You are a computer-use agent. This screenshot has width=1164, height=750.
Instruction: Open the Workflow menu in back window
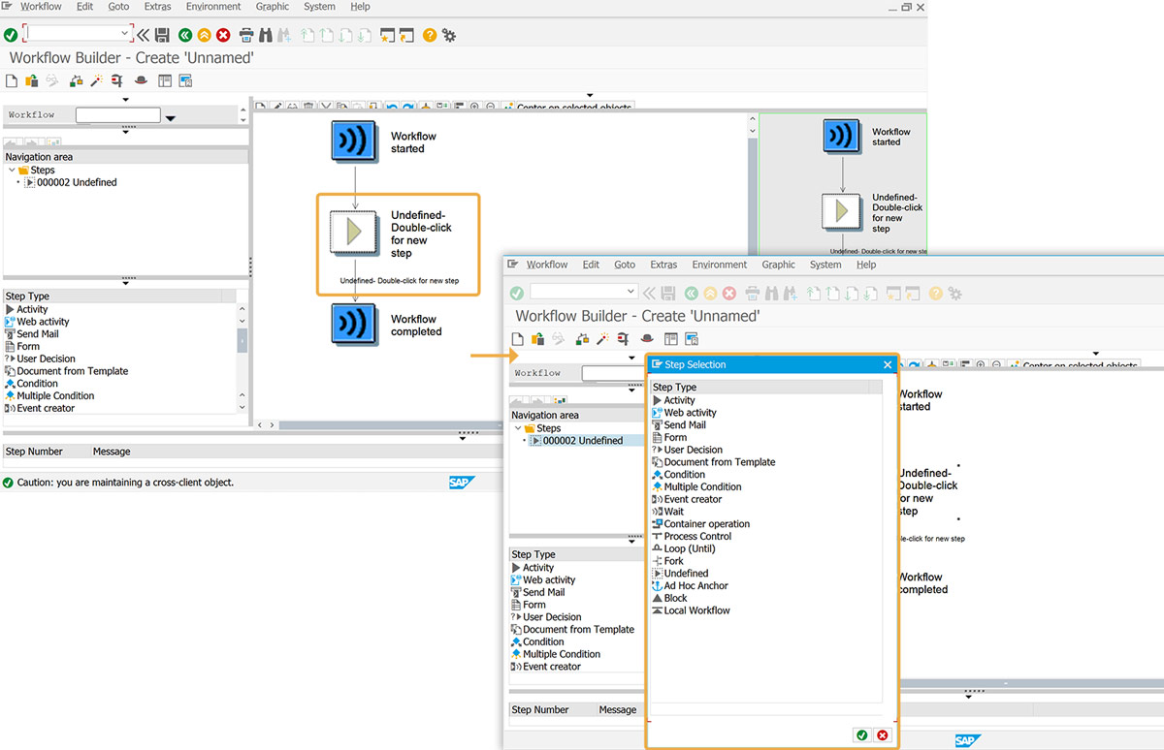[x=41, y=7]
